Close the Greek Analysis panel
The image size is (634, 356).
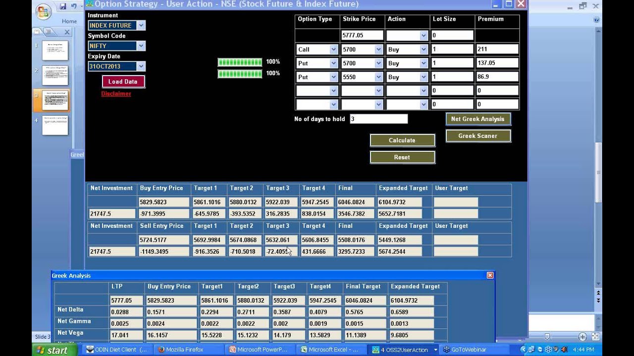point(490,275)
